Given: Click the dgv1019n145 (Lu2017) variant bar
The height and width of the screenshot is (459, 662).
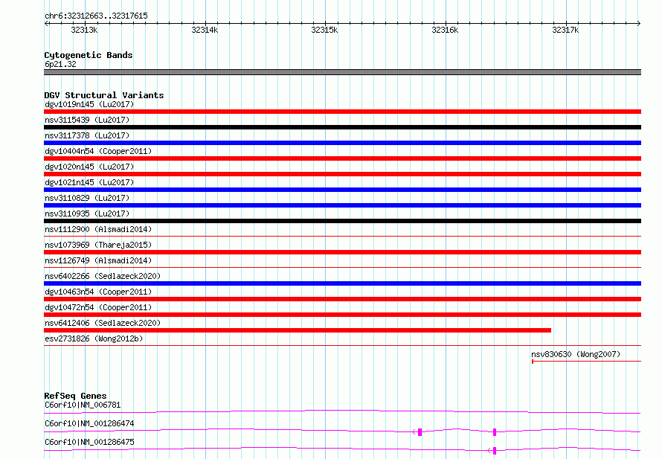Looking at the screenshot, I should pos(342,112).
